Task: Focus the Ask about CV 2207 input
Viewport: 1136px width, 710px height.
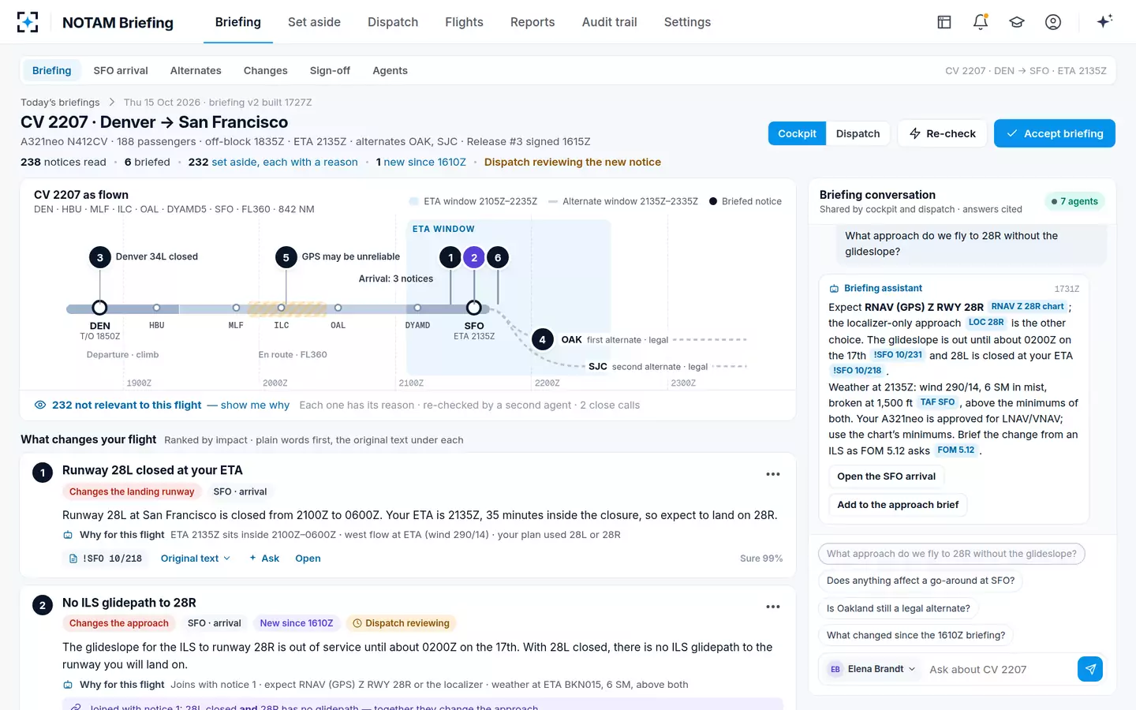Action: [x=1000, y=670]
